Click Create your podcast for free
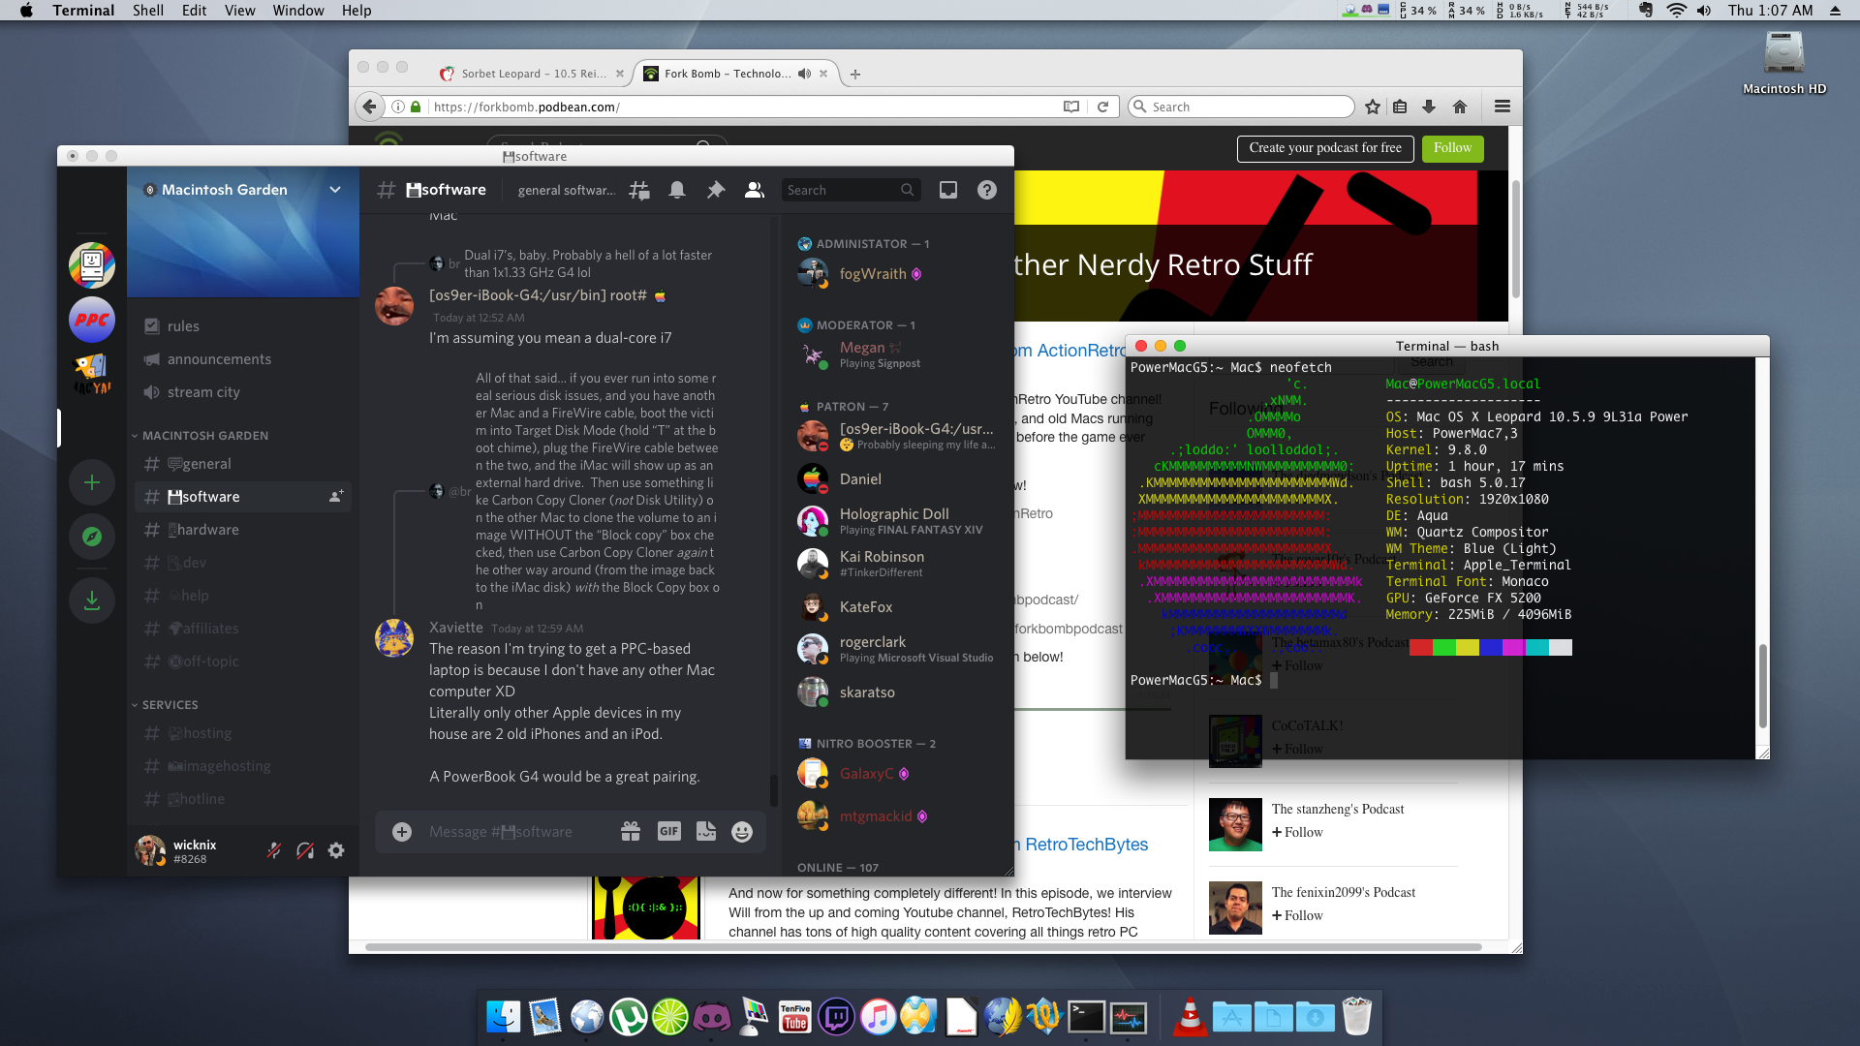 1324,148
